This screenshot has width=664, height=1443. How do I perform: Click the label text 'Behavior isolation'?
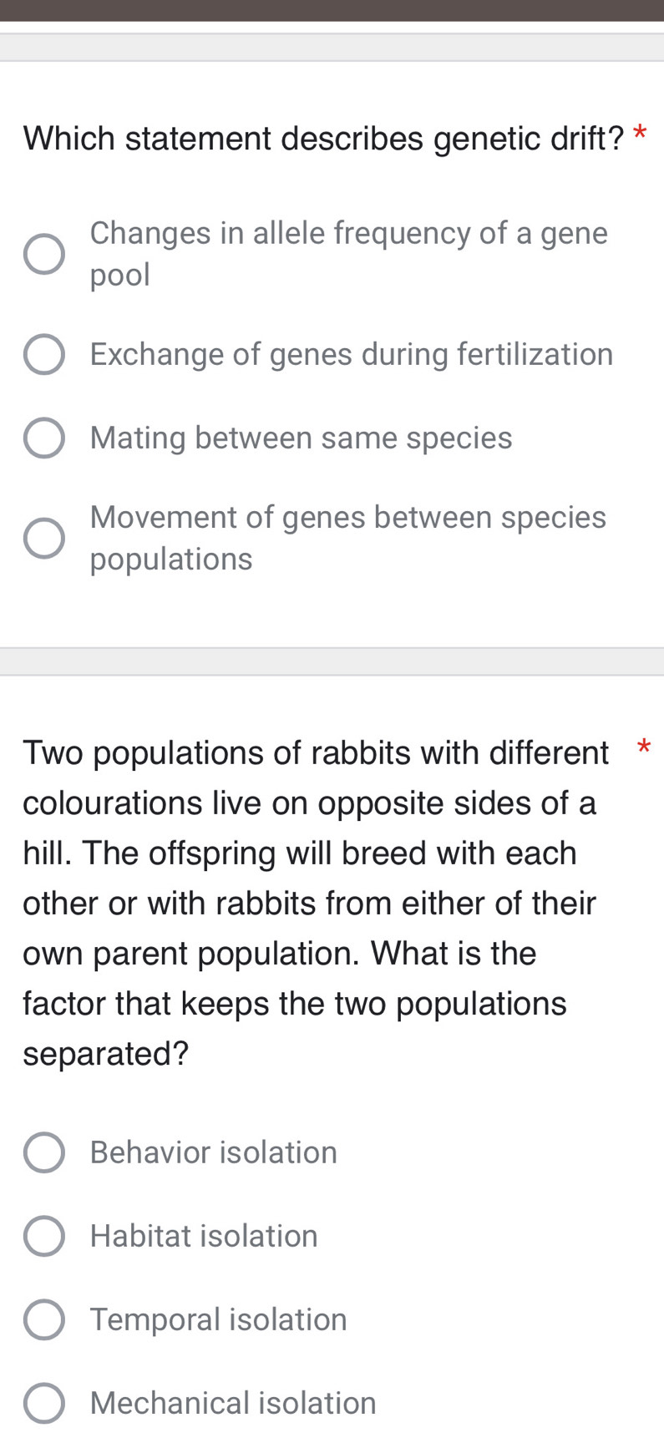click(212, 1152)
